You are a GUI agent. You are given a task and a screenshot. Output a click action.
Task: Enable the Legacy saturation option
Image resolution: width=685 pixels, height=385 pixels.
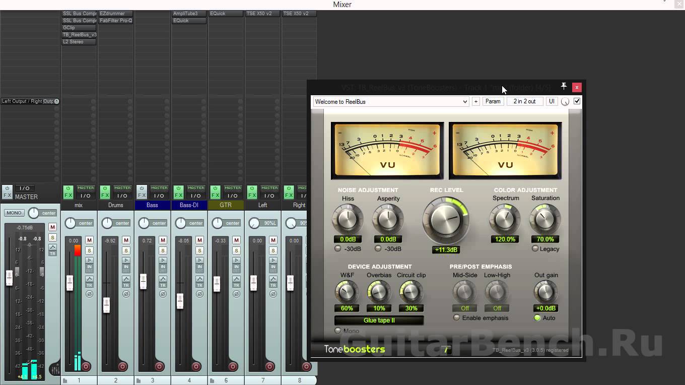tap(535, 248)
